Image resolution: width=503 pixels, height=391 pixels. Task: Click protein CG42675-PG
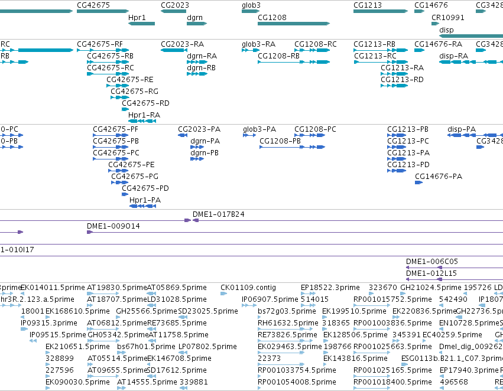(135, 177)
